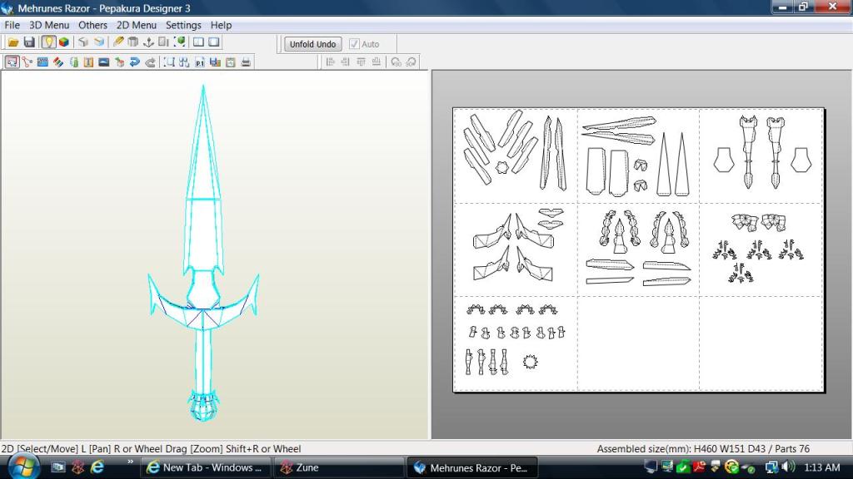Click the grouped dashed squares icon

click(184, 62)
